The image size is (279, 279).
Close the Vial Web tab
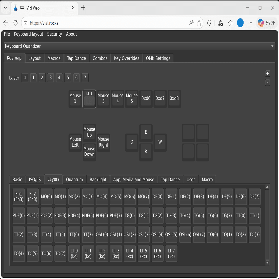click(73, 8)
